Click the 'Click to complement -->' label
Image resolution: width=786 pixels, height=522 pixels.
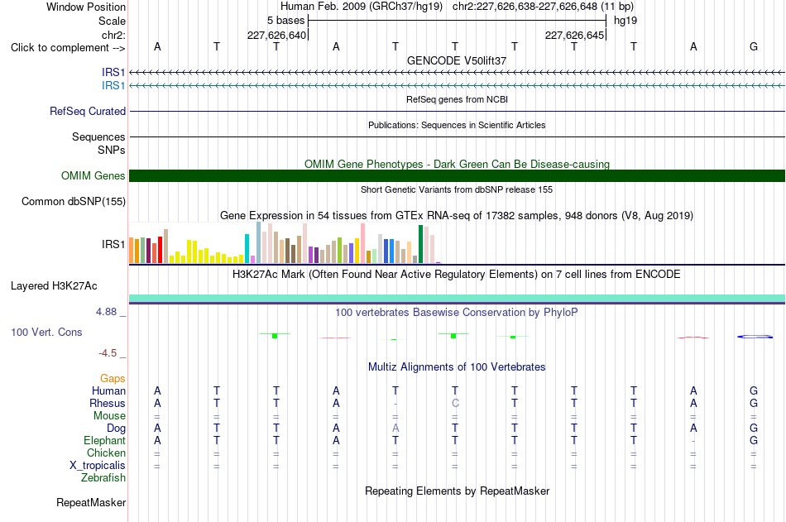click(68, 48)
